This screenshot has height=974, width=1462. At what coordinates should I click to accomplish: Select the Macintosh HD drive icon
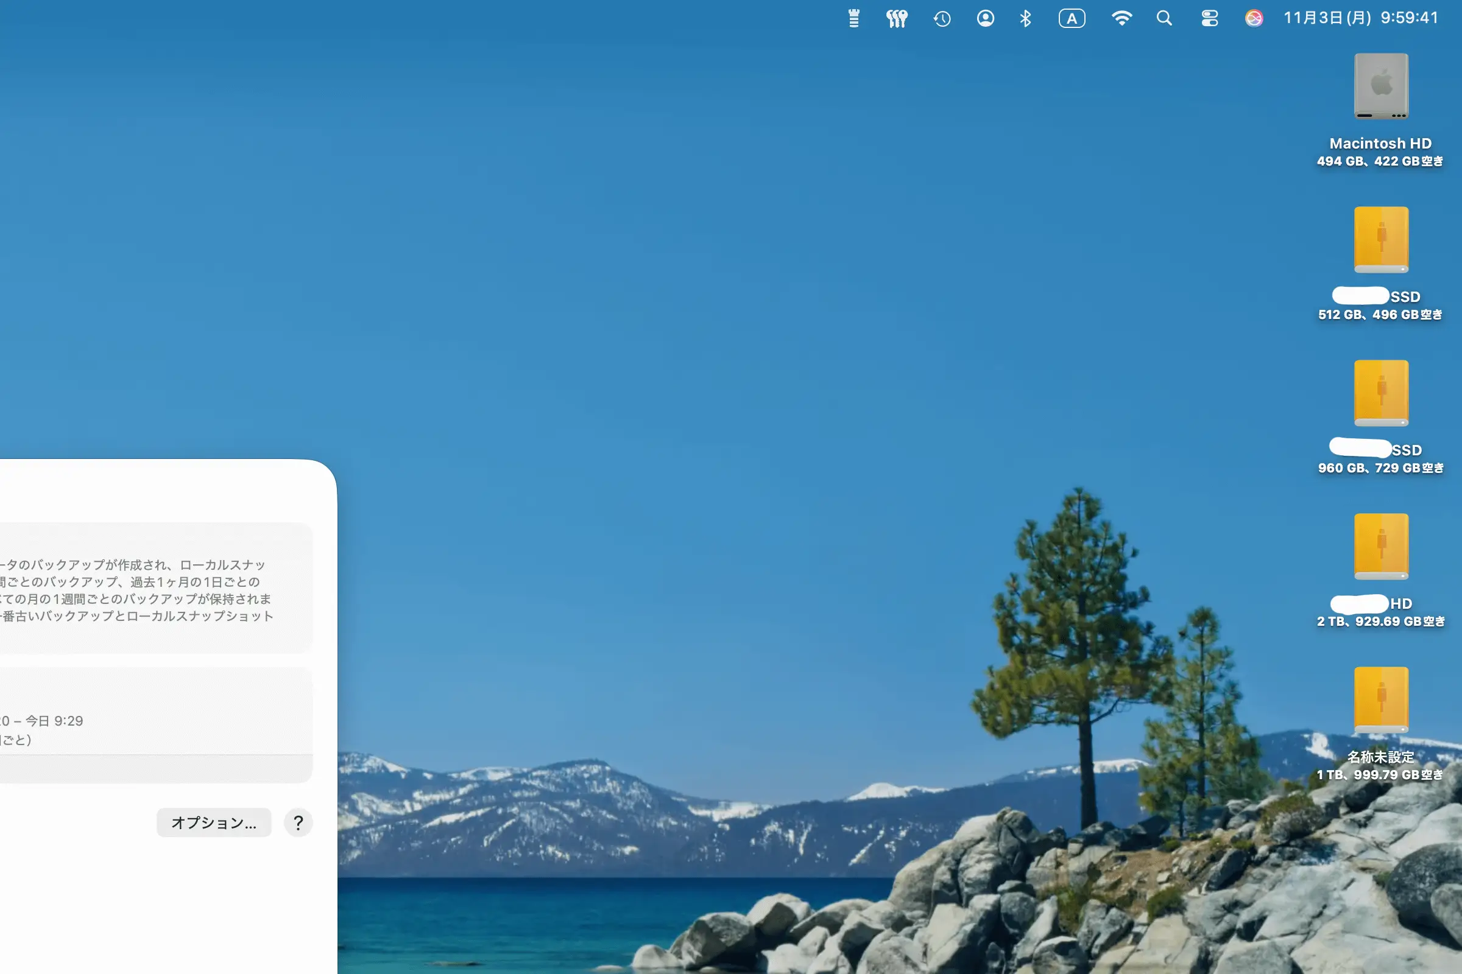pos(1380,87)
